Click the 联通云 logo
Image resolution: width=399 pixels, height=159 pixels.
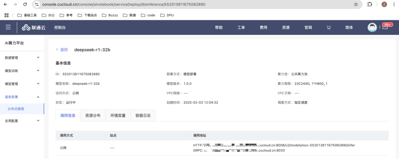34,28
